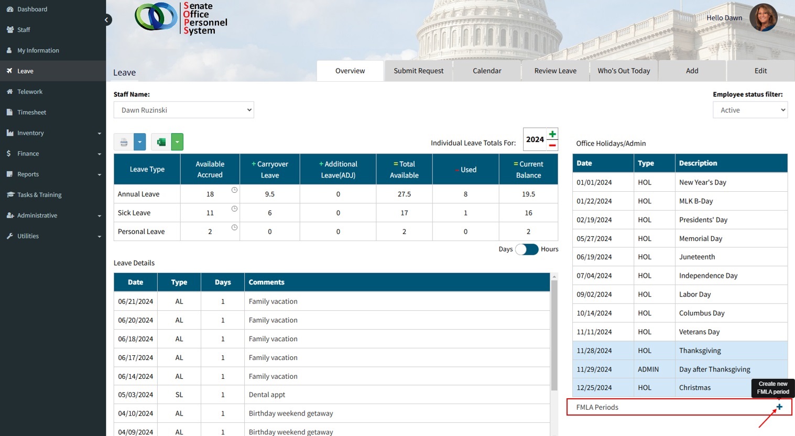Click the printer icon button
The image size is (795, 436).
124,142
